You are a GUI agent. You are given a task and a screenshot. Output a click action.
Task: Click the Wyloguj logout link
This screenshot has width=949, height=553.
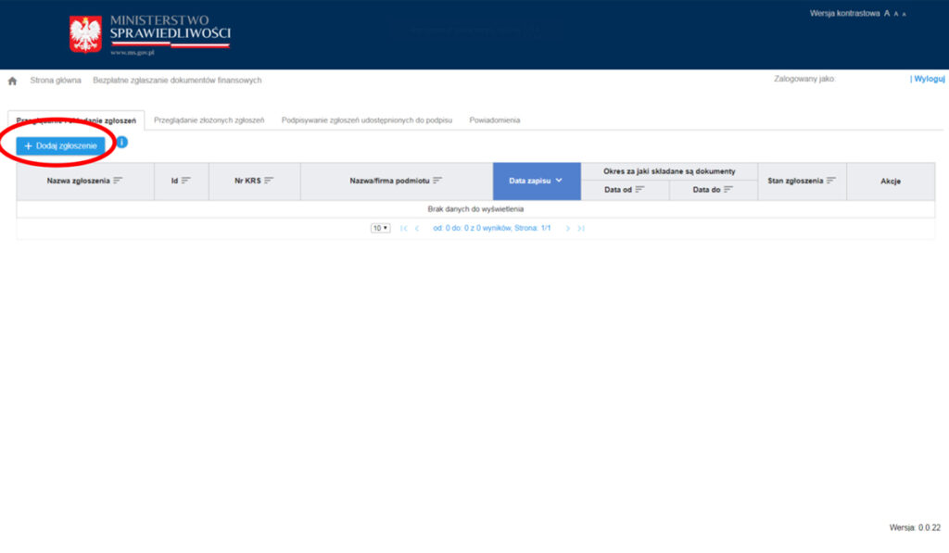pyautogui.click(x=929, y=80)
